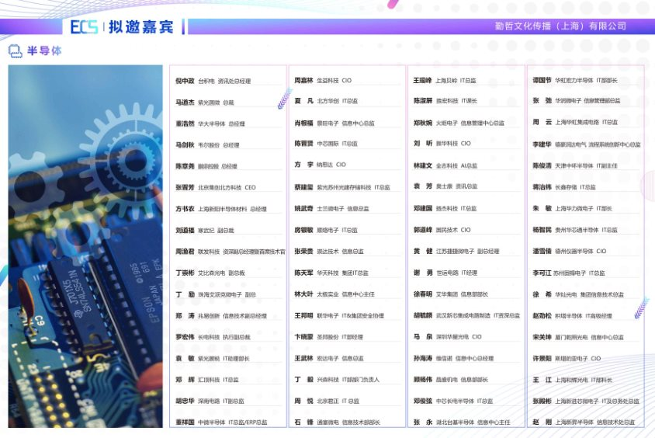
Task: Select the 国民技术 CIO row
Action: [442, 230]
